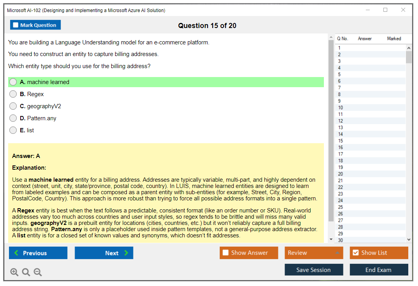The height and width of the screenshot is (286, 418).
Task: Click the zoom out magnifier icon
Action: coord(38,272)
